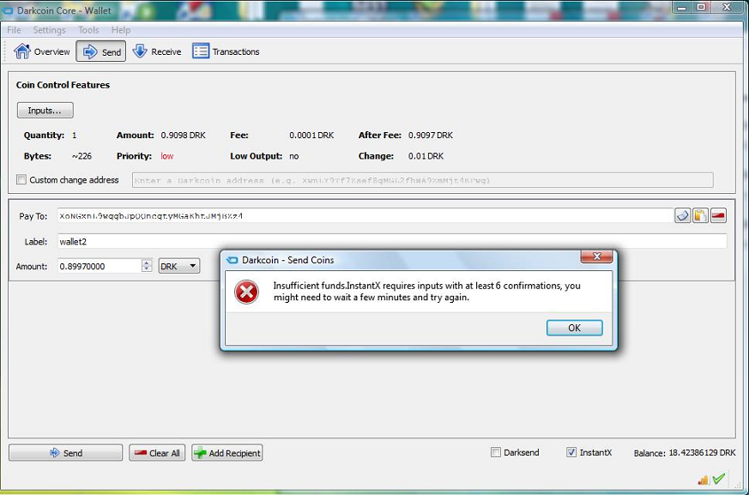The height and width of the screenshot is (495, 749).
Task: Click the Send button at bottom
Action: (x=65, y=453)
